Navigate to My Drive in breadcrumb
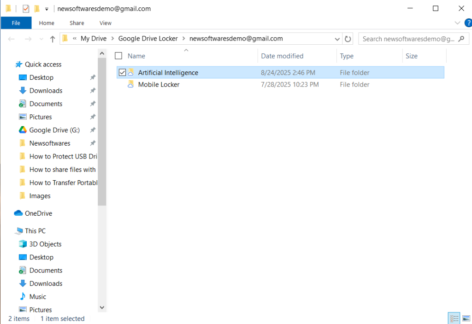472x324 pixels. (x=94, y=39)
